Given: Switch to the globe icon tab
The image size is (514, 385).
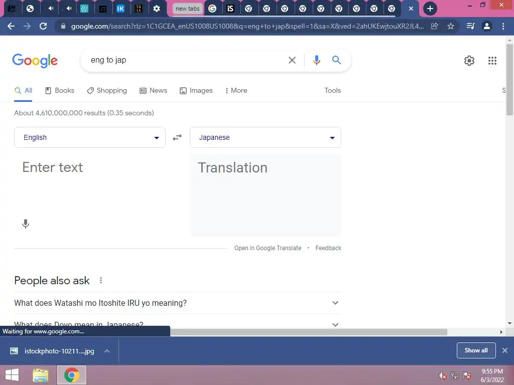Looking at the screenshot, I should 30,9.
